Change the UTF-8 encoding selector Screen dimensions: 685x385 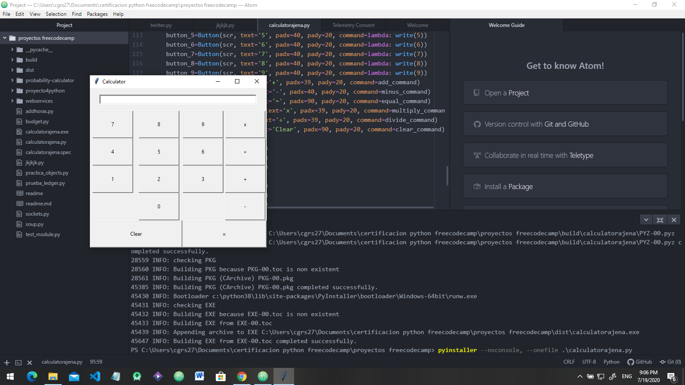click(589, 362)
